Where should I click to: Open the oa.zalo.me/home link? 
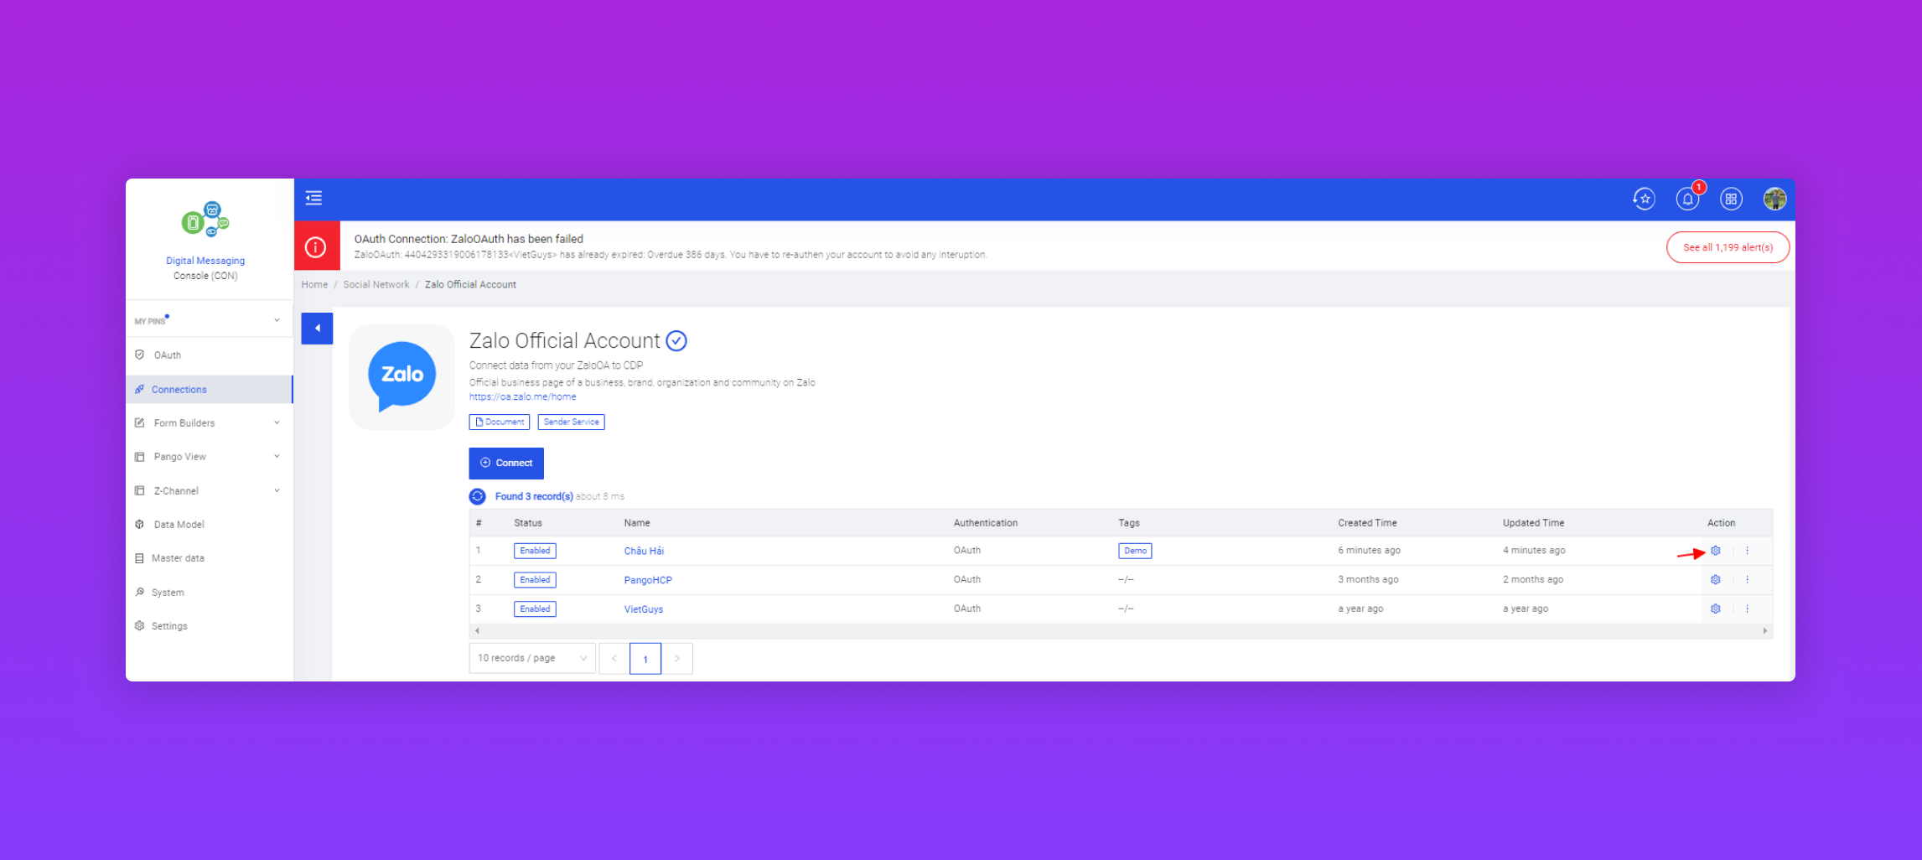(x=522, y=397)
